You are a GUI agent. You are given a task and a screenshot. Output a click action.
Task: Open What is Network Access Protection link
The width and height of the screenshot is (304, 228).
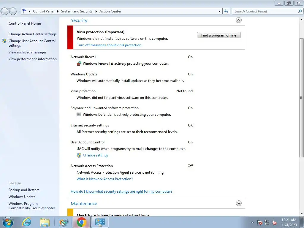point(105,179)
